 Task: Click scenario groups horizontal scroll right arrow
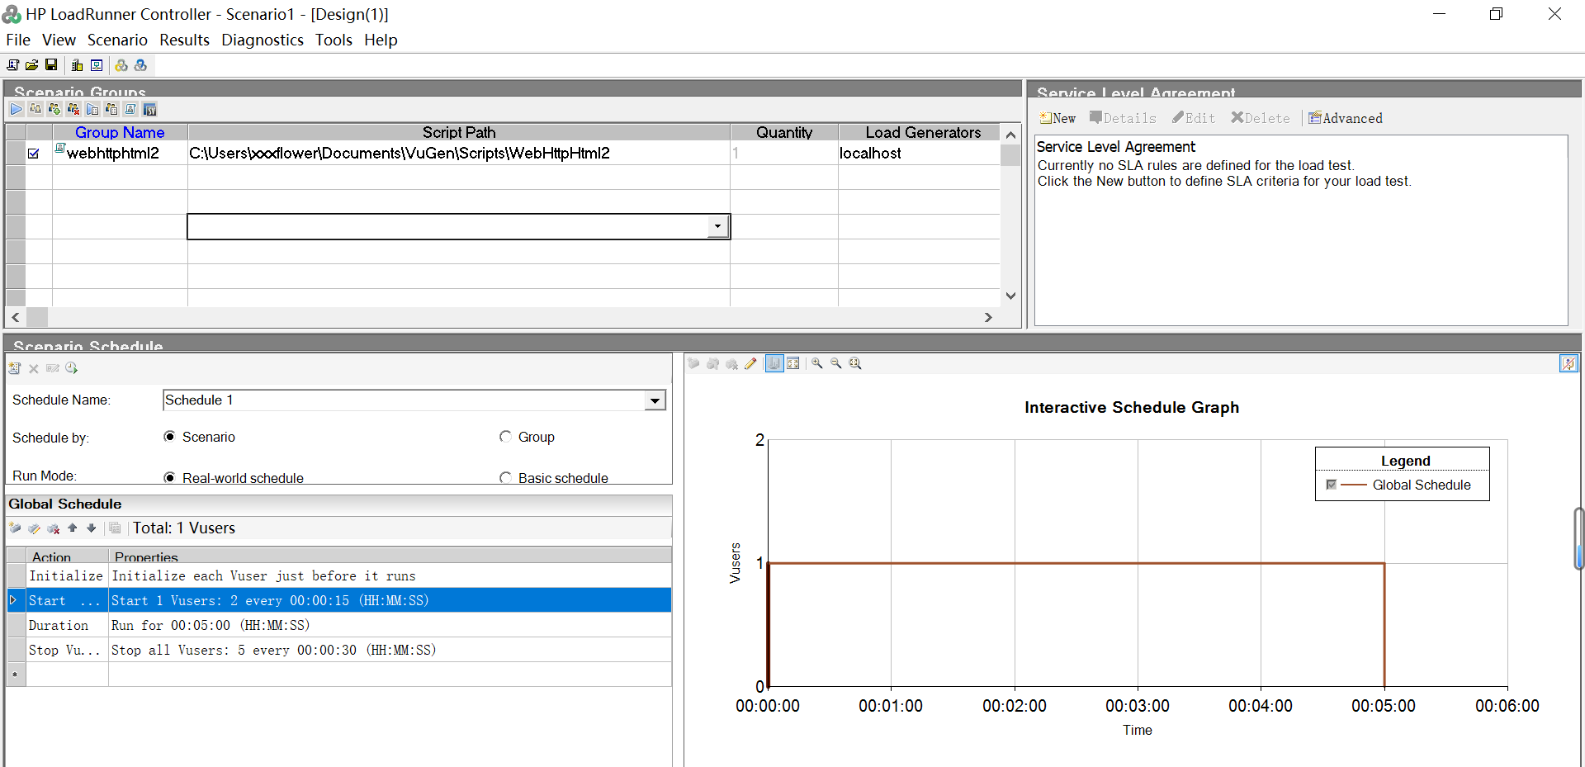[x=988, y=317]
